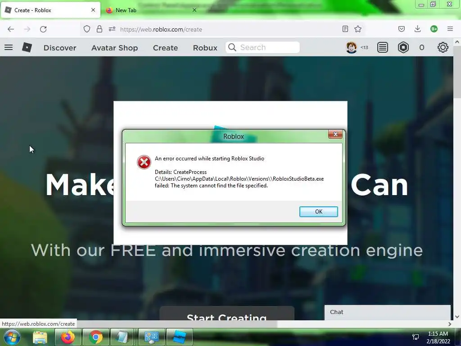Open the Discover page

[x=60, y=48]
